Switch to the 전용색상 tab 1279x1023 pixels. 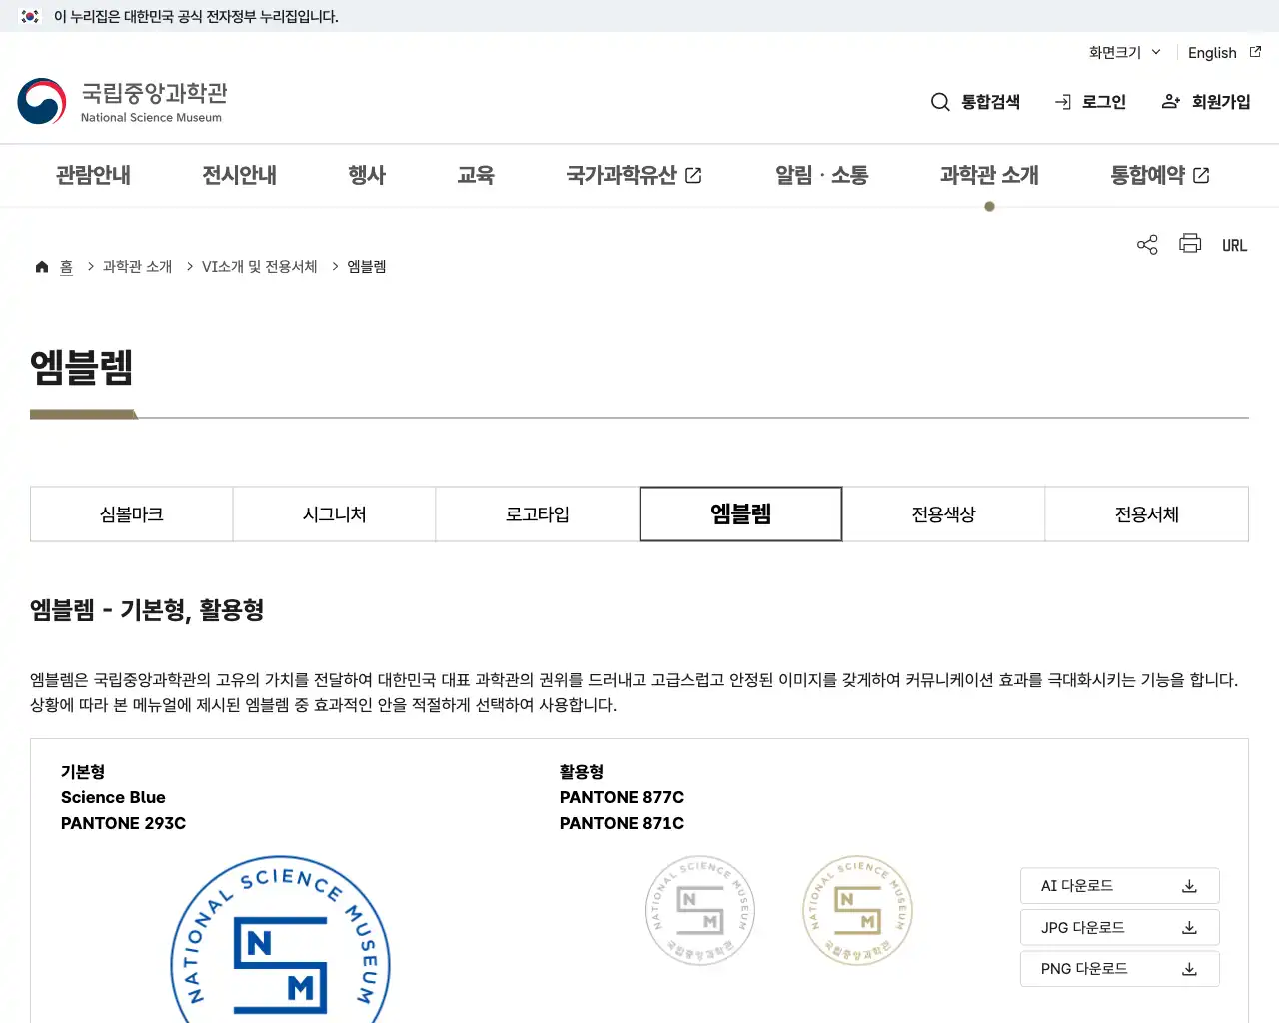pos(943,513)
